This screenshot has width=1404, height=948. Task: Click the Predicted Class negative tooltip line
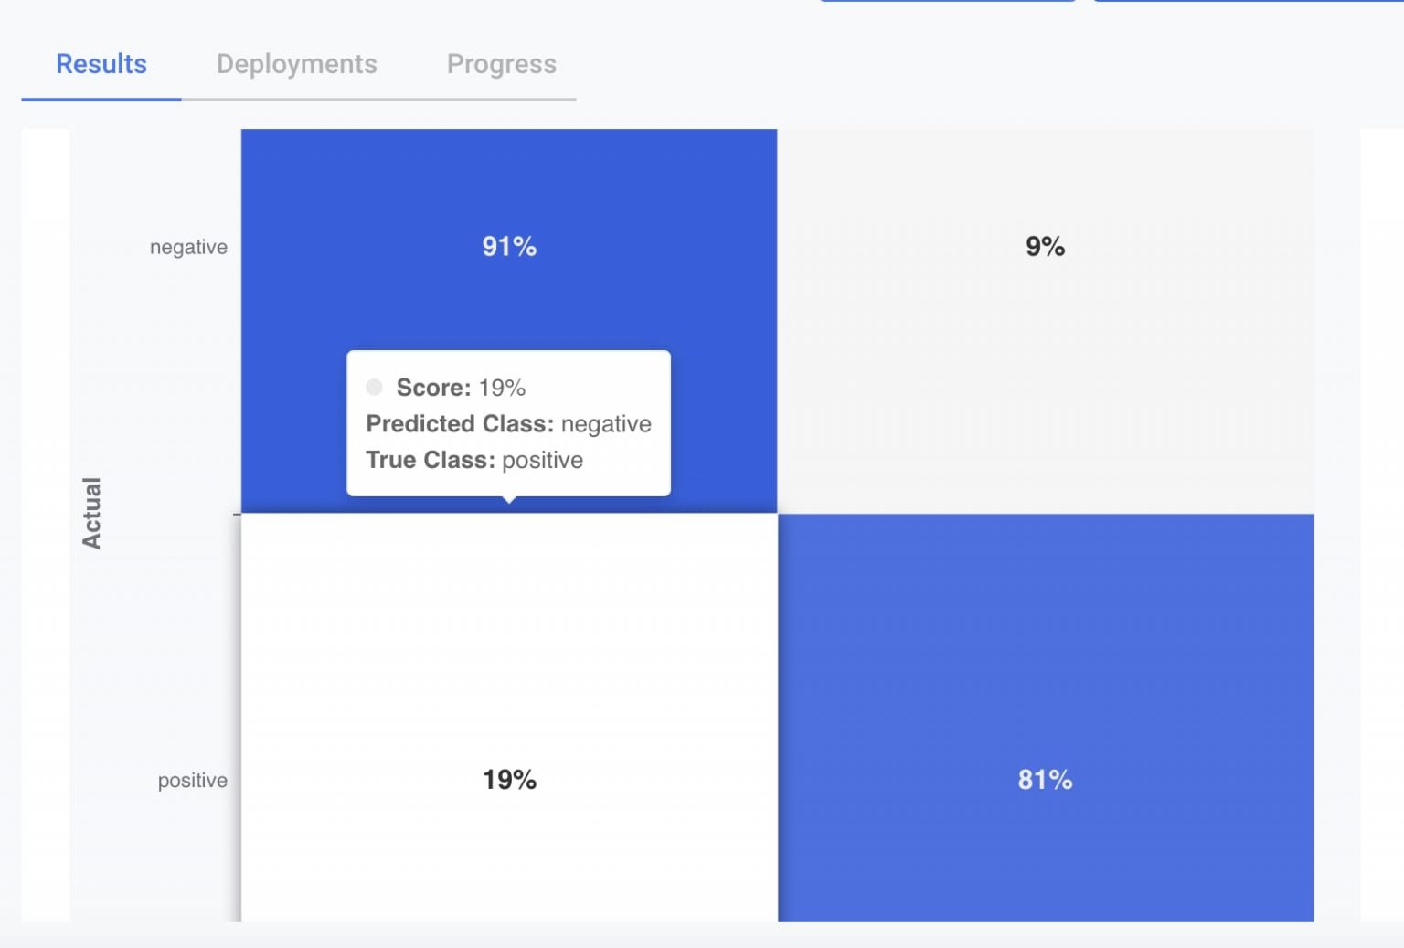click(x=508, y=423)
